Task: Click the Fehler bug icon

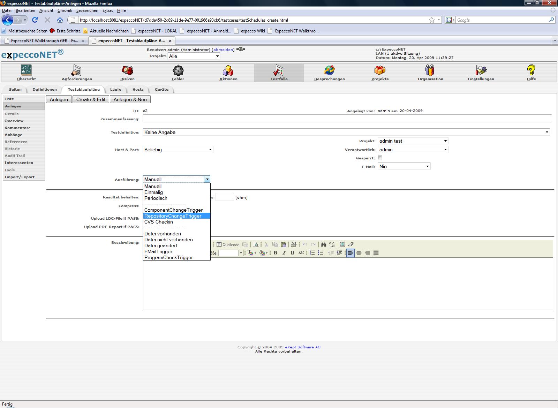Action: (178, 70)
